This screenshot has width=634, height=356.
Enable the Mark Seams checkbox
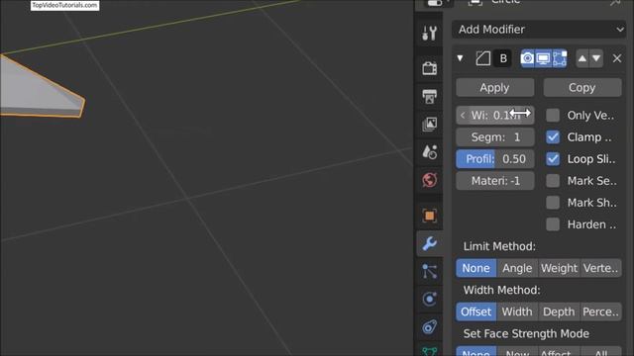553,181
